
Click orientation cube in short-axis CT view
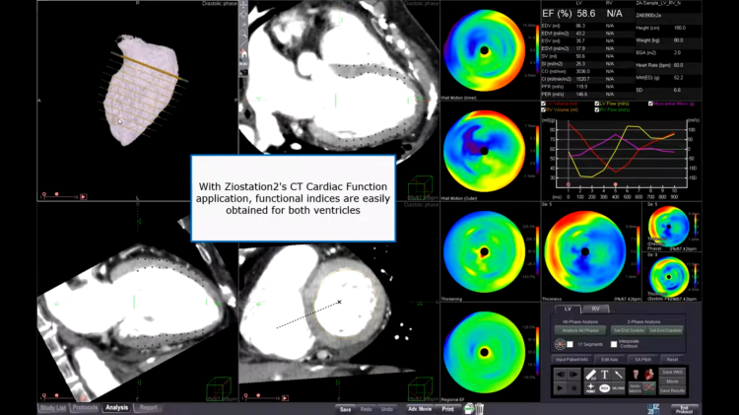420,389
